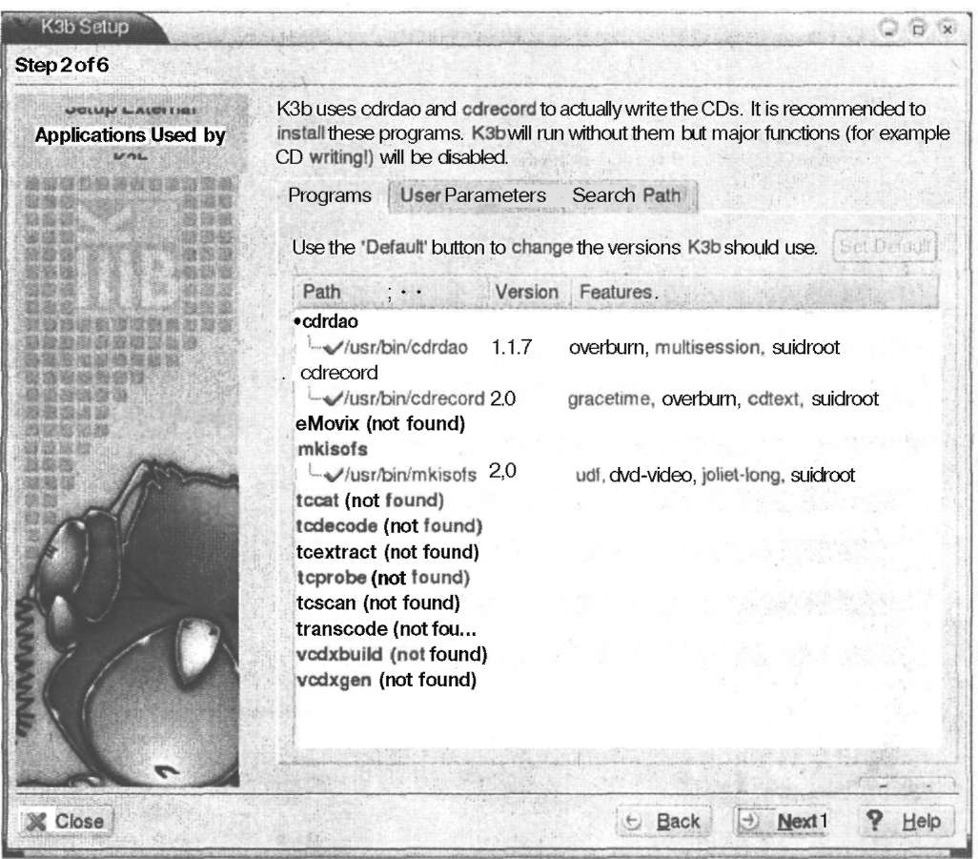This screenshot has width=978, height=859.
Task: Select tcextract (not found) entry
Action: click(x=387, y=552)
